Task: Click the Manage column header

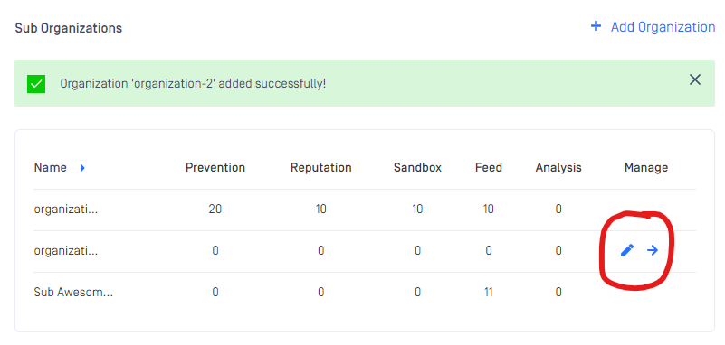Action: (646, 167)
